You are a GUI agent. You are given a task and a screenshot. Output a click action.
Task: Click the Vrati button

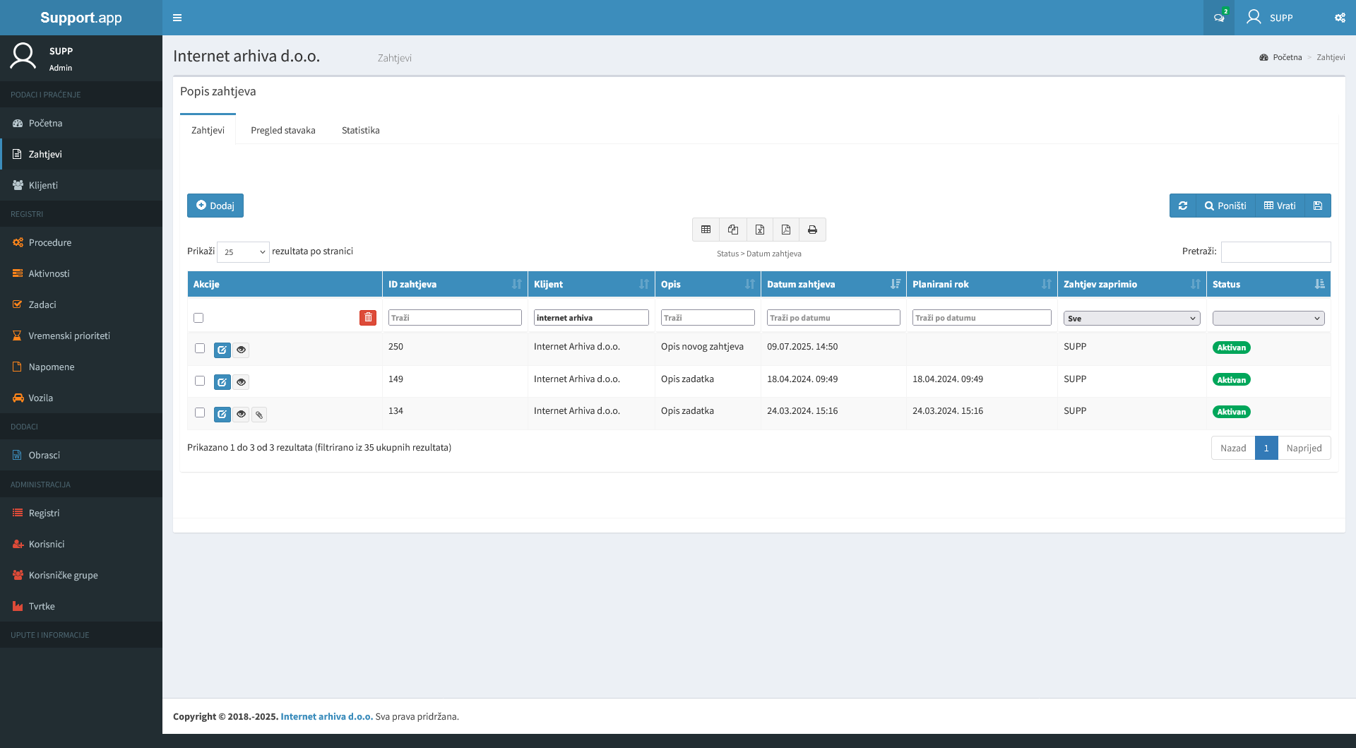[1280, 206]
